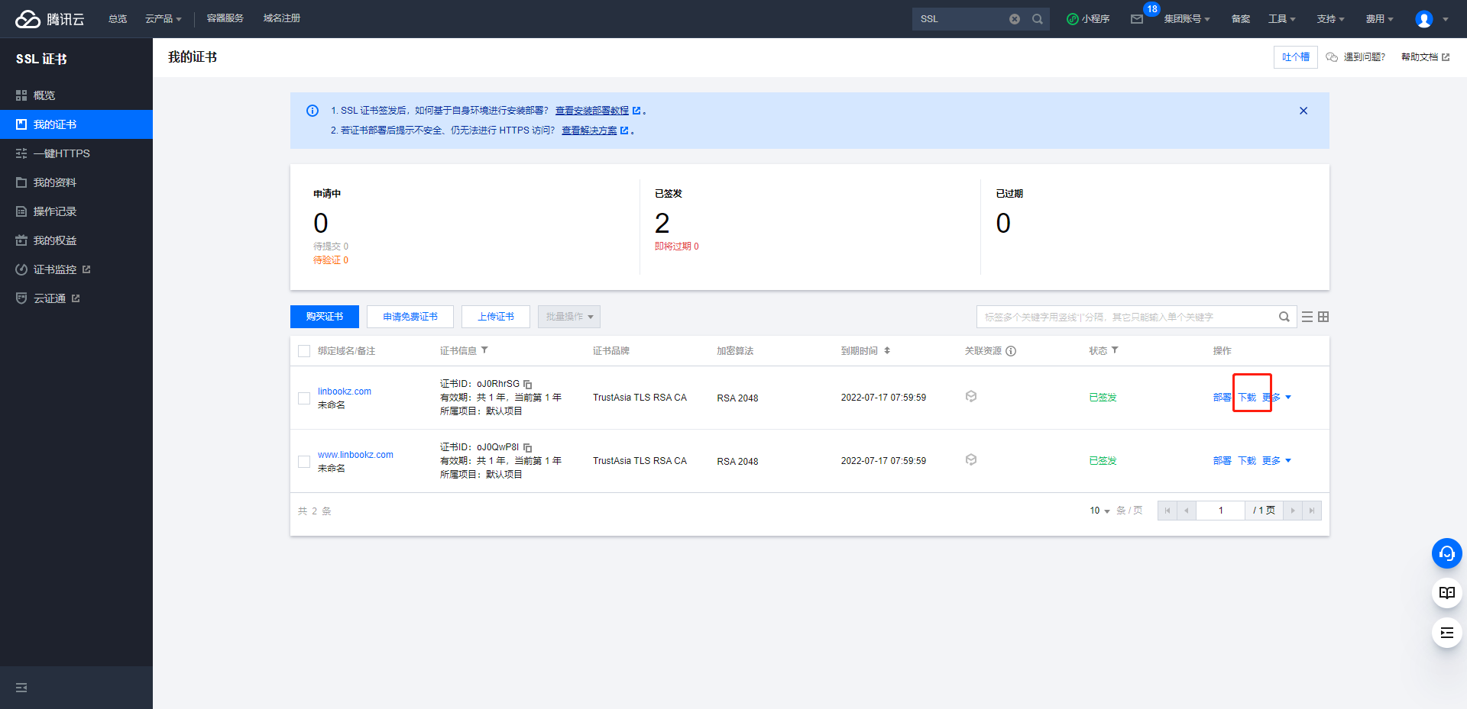
Task: Open 证书监控 external link in sidebar
Action: (x=76, y=269)
